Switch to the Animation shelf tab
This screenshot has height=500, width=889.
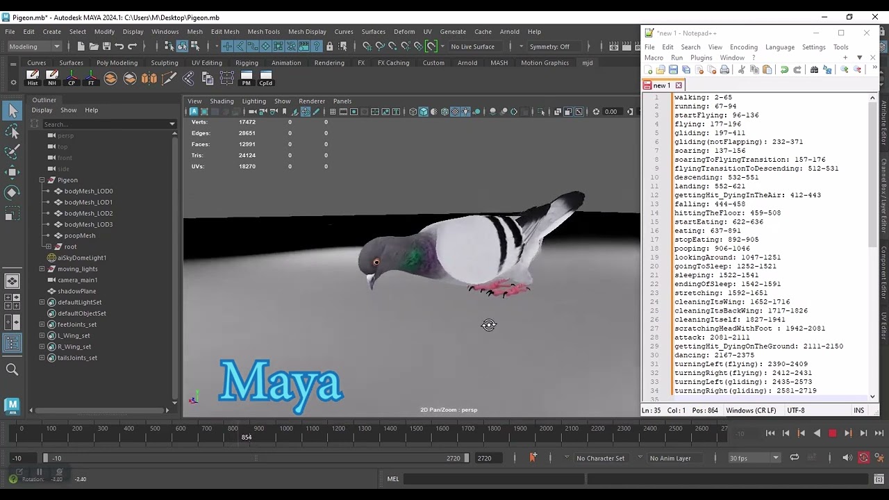[x=286, y=62]
